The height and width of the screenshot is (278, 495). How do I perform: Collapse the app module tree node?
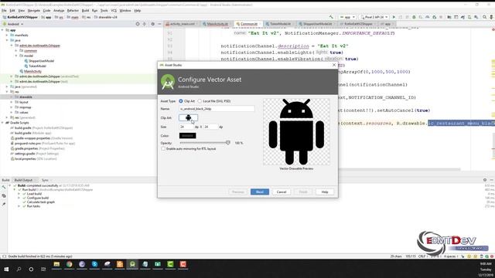pos(2,30)
